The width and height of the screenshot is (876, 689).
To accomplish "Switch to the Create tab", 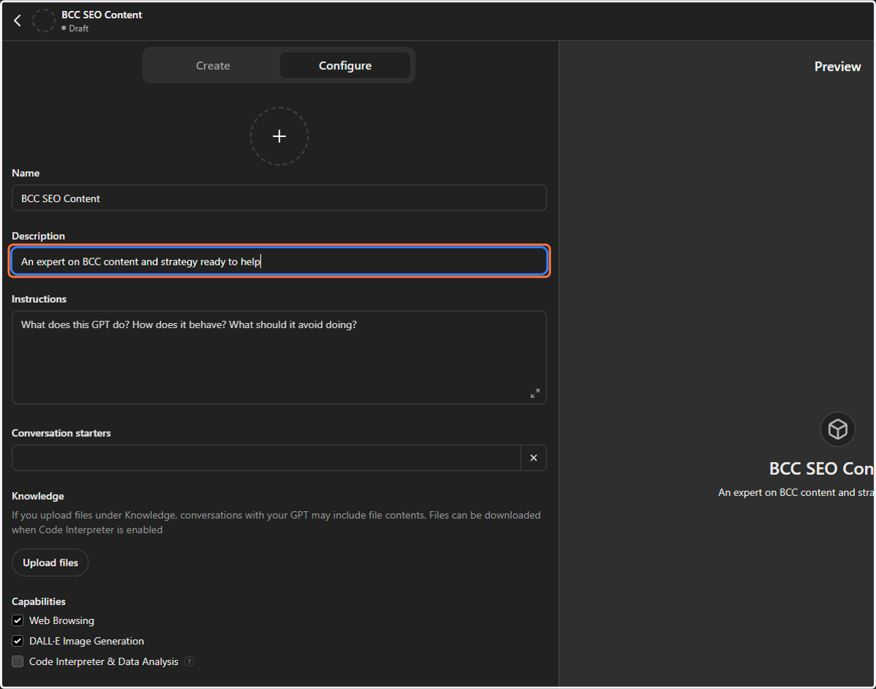I will pyautogui.click(x=213, y=66).
